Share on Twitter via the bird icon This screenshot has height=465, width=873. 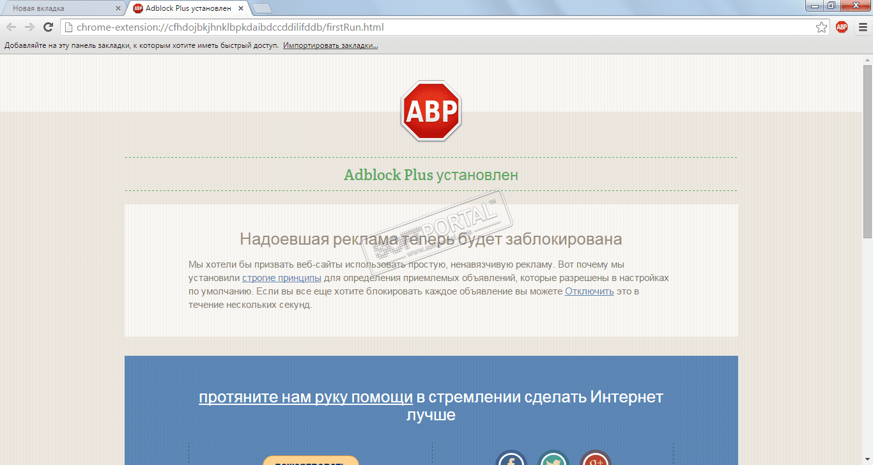553,458
